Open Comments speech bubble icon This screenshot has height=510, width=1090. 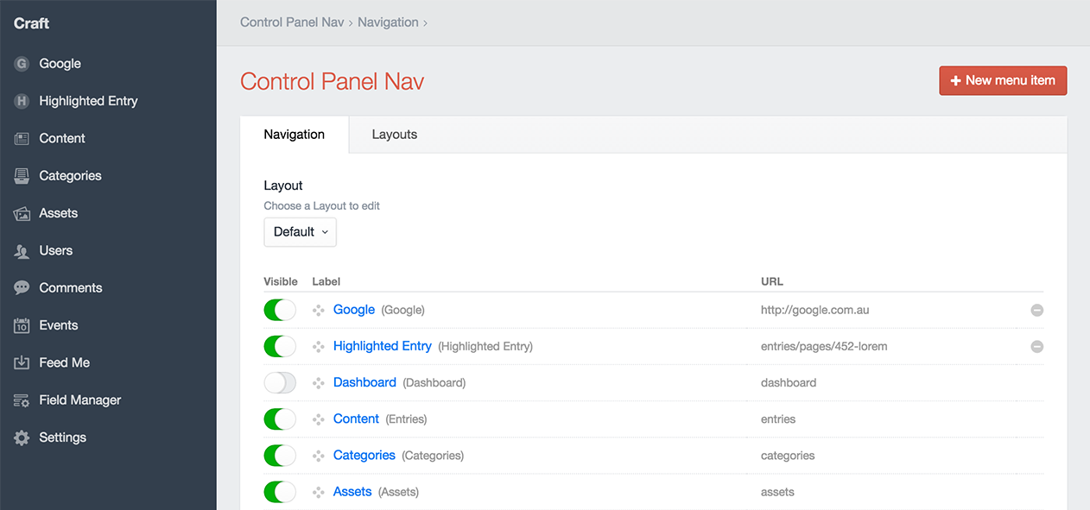(22, 288)
